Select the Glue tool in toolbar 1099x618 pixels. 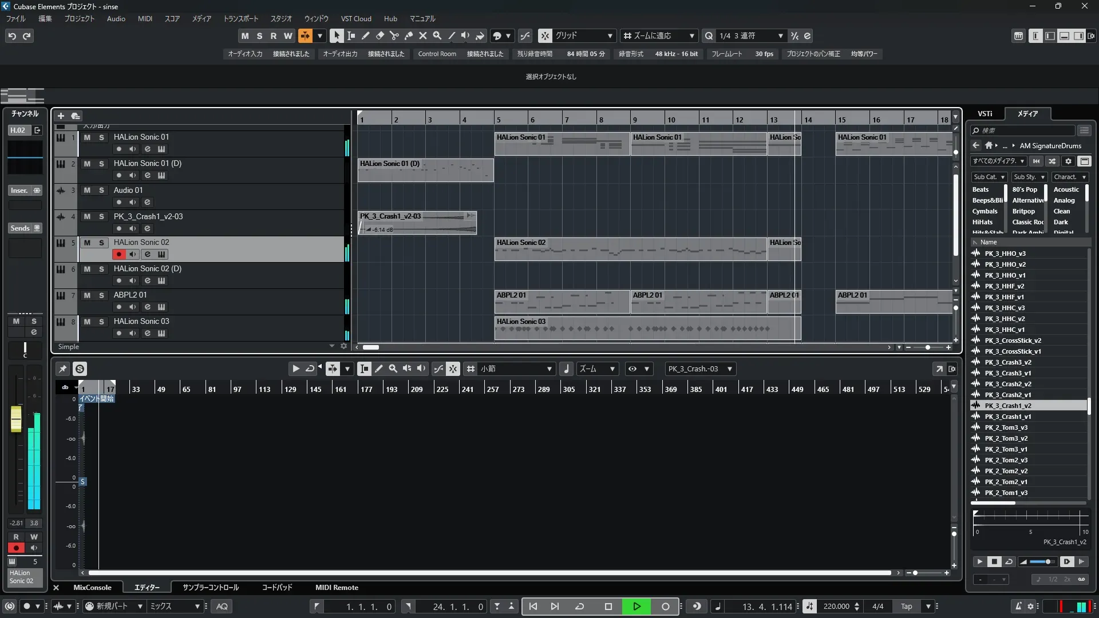tap(409, 35)
